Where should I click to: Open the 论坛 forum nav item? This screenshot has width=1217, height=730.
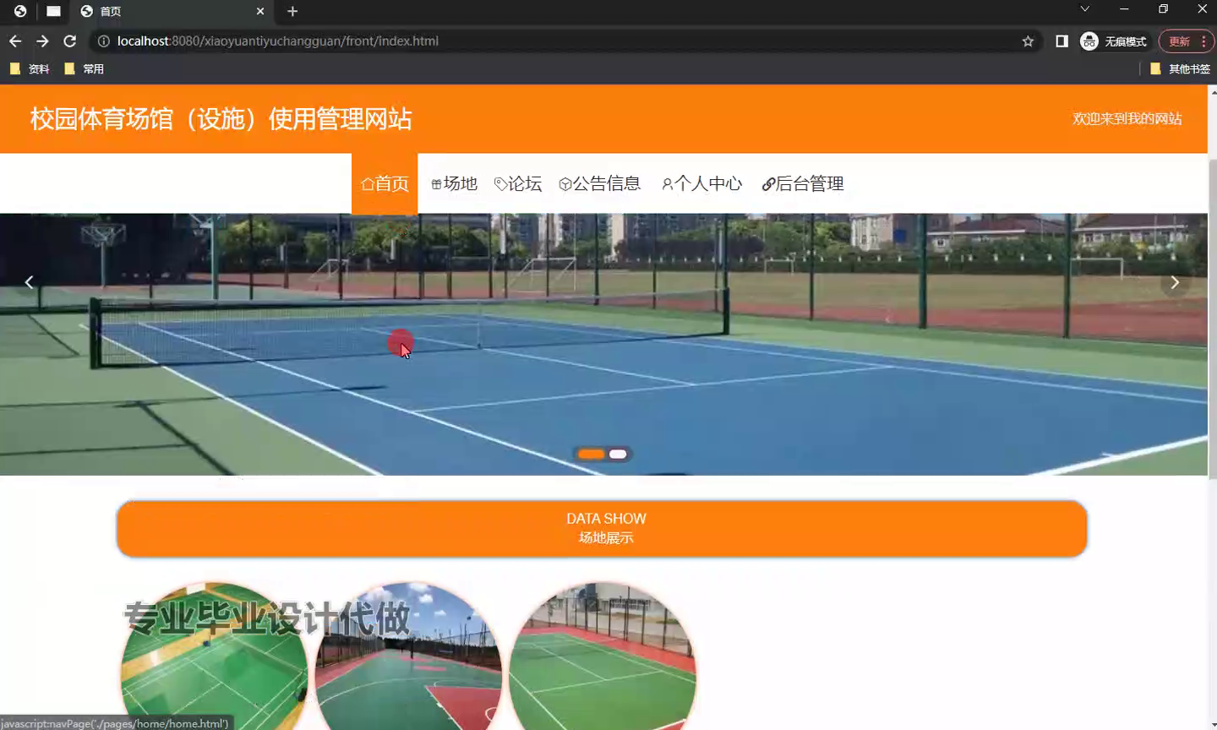tap(518, 183)
